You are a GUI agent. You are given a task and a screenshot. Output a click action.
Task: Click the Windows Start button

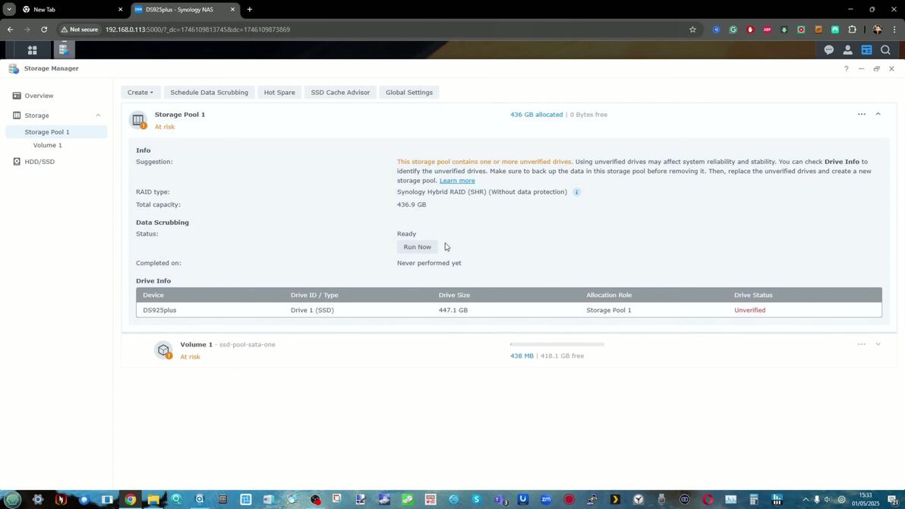click(x=13, y=500)
